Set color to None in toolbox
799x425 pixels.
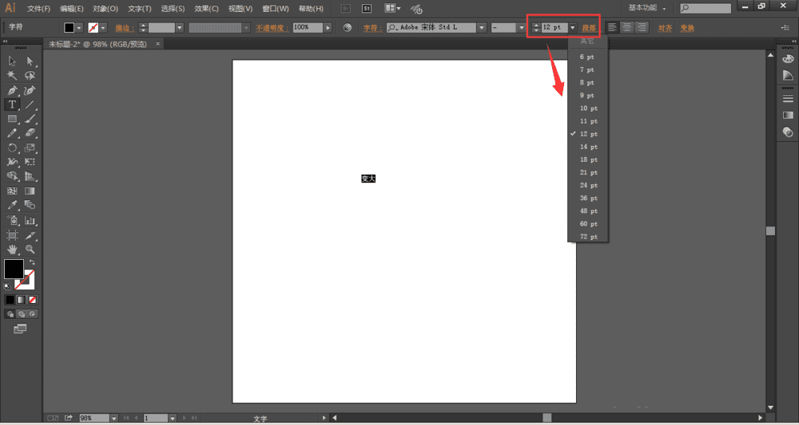(x=33, y=300)
